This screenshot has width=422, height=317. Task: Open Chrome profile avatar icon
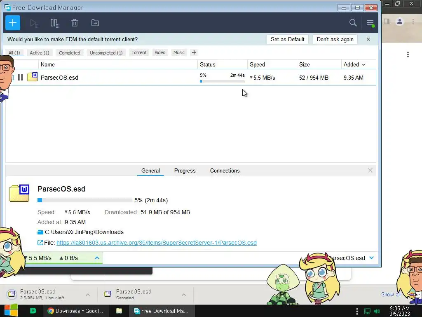pyautogui.click(x=400, y=21)
